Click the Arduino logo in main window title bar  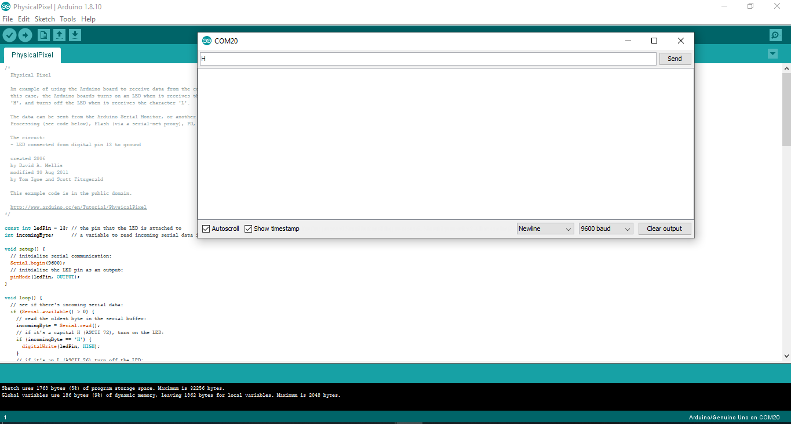(5, 6)
